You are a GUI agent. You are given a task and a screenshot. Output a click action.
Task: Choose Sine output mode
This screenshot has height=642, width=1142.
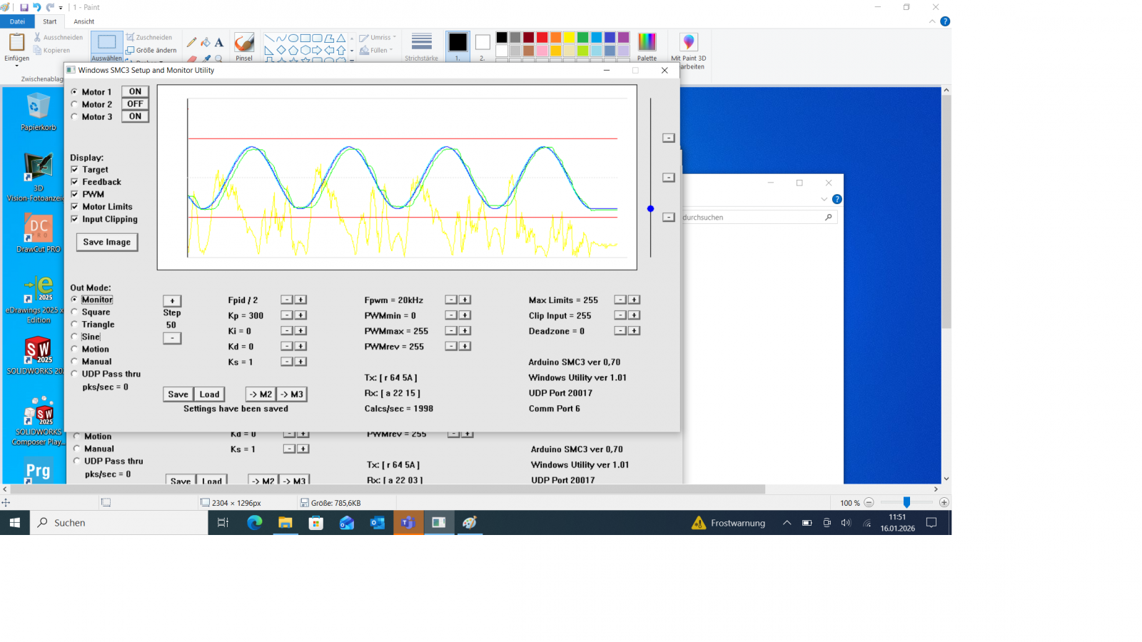coord(75,337)
